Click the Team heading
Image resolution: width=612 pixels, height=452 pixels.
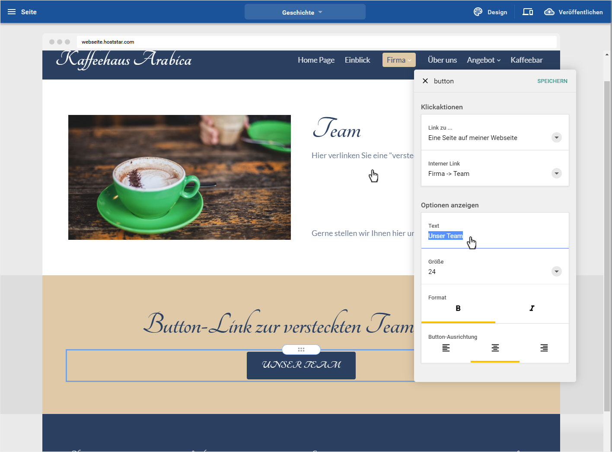(x=337, y=128)
